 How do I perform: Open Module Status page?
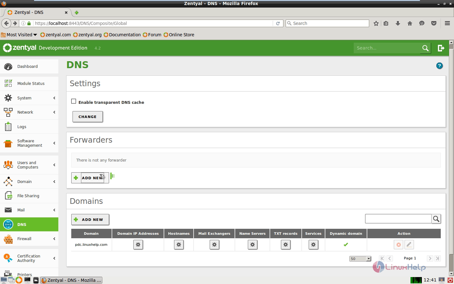coord(29,84)
